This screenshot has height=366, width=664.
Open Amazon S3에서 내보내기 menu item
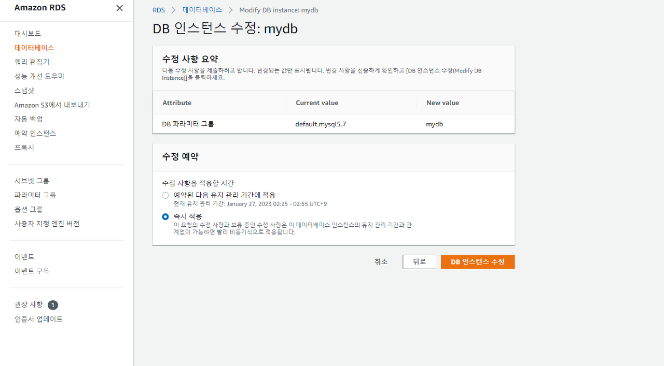(x=52, y=105)
